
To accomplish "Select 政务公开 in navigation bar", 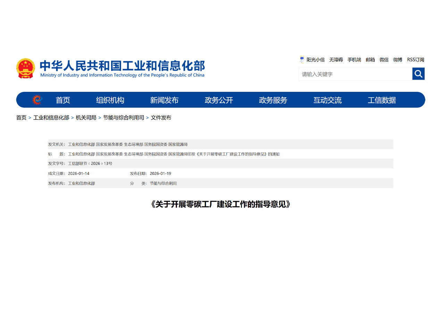I will (x=219, y=100).
